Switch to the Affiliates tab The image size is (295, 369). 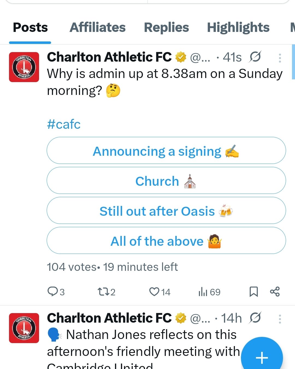pos(98,28)
